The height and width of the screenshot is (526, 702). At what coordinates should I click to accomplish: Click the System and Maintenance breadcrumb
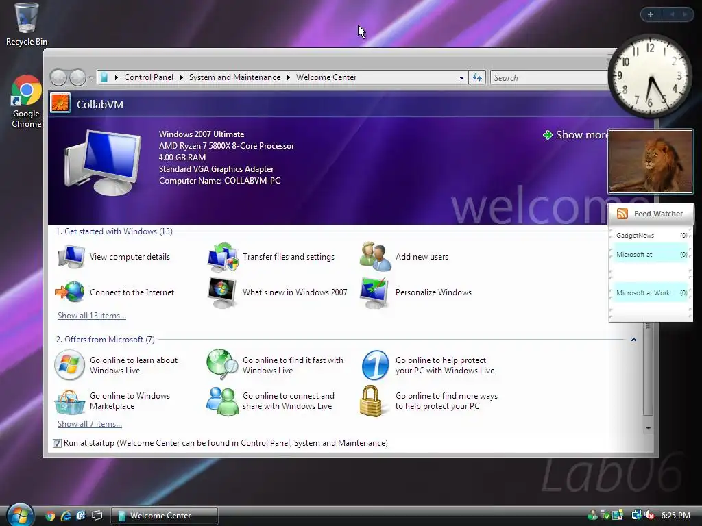[x=234, y=77]
